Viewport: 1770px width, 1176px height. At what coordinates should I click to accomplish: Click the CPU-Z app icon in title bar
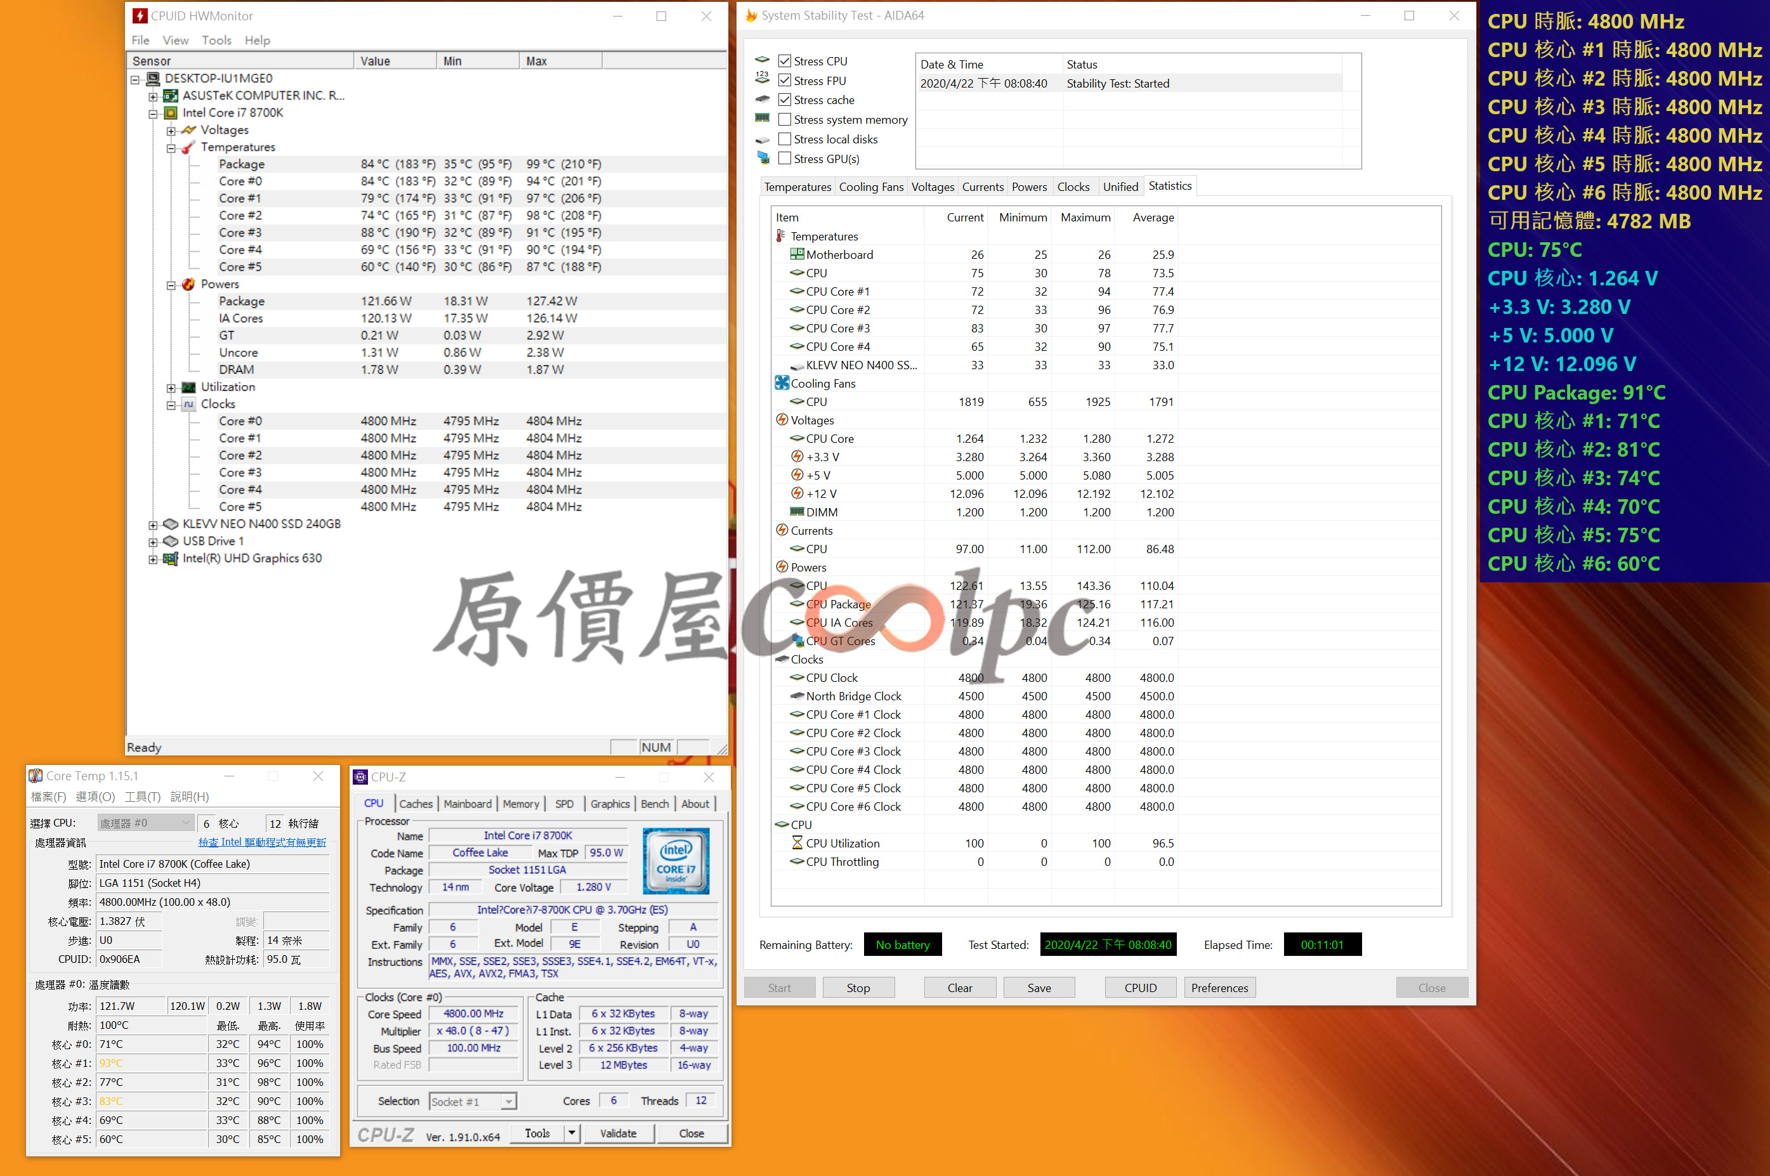(360, 776)
